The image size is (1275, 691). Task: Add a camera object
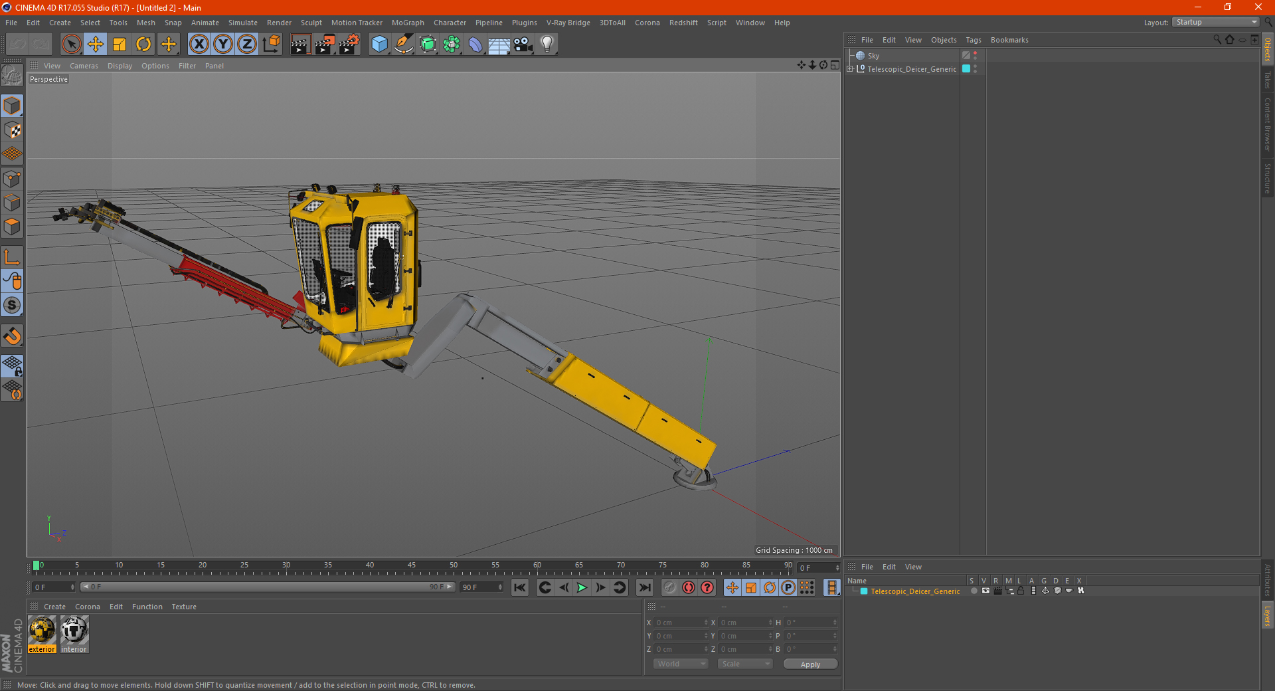523,45
